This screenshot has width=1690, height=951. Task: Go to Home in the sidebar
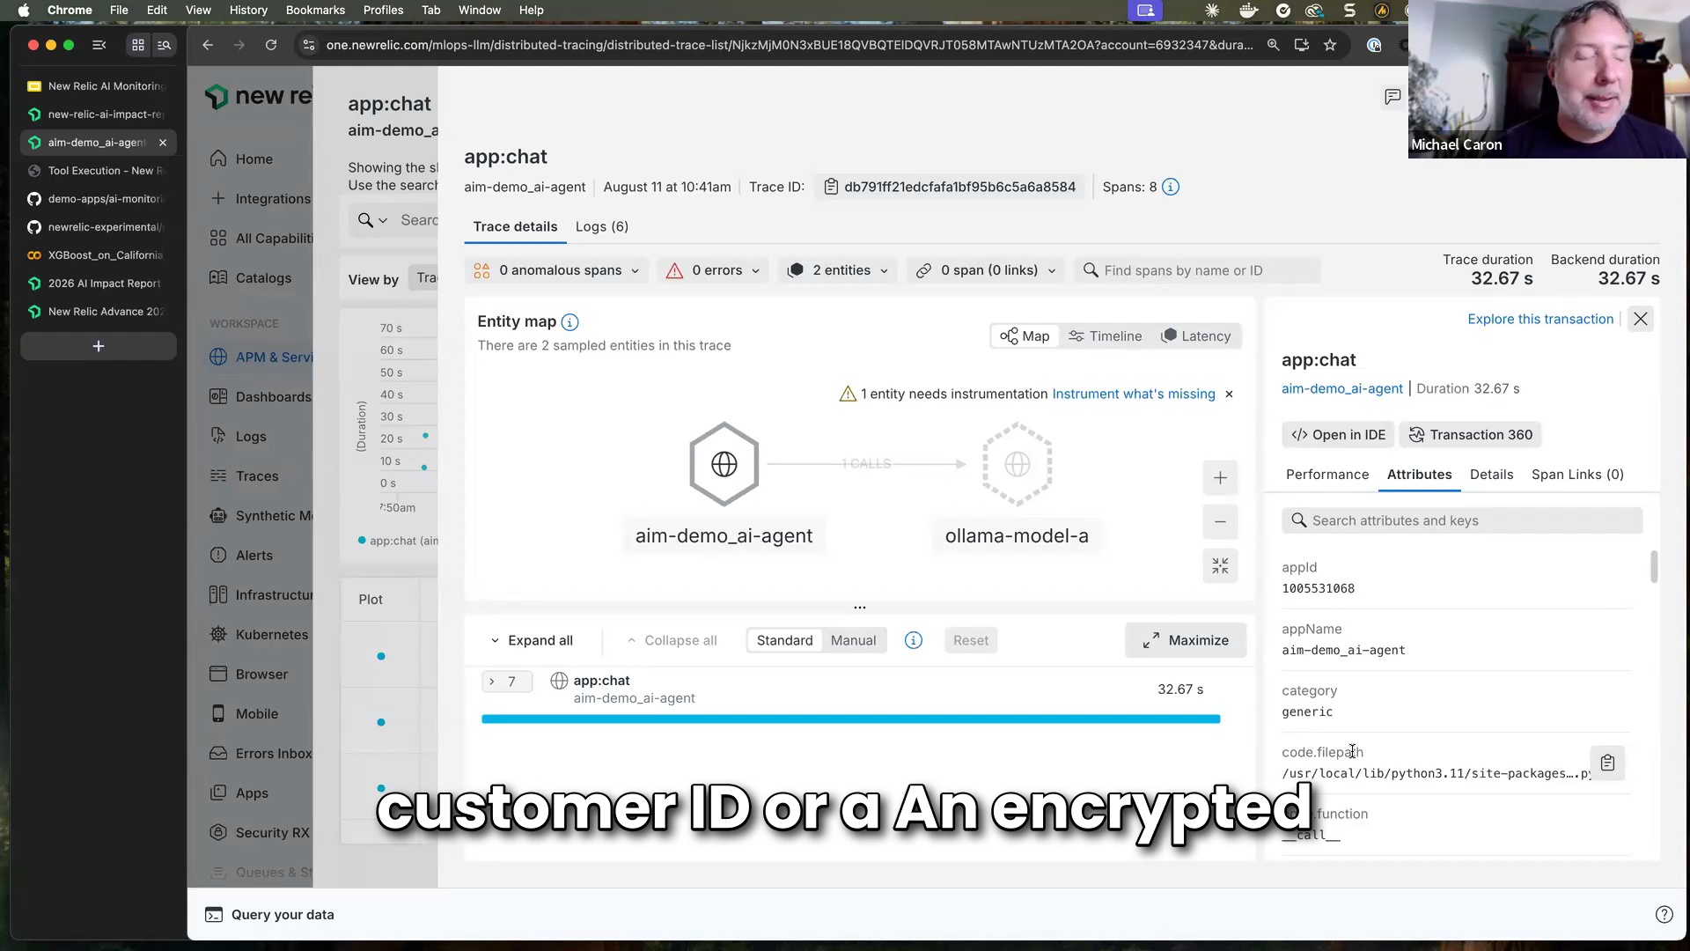(241, 159)
